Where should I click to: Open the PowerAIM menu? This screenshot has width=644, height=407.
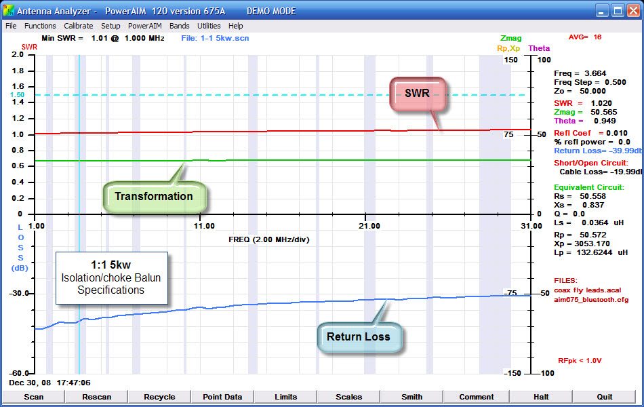coord(145,26)
